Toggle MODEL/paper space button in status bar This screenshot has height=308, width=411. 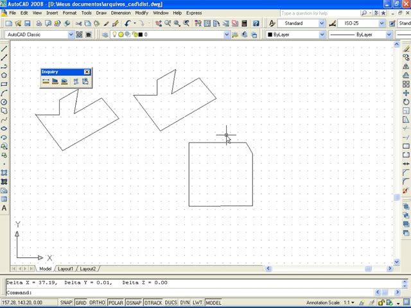pyautogui.click(x=213, y=302)
